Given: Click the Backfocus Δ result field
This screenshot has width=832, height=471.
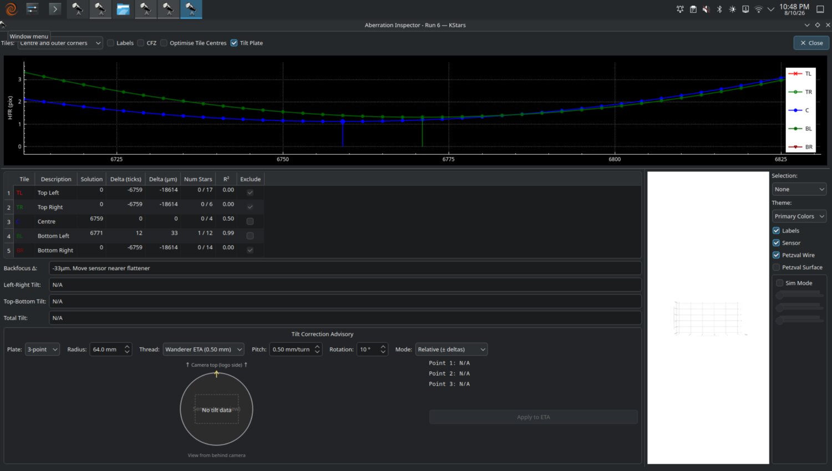Looking at the screenshot, I should coord(345,268).
